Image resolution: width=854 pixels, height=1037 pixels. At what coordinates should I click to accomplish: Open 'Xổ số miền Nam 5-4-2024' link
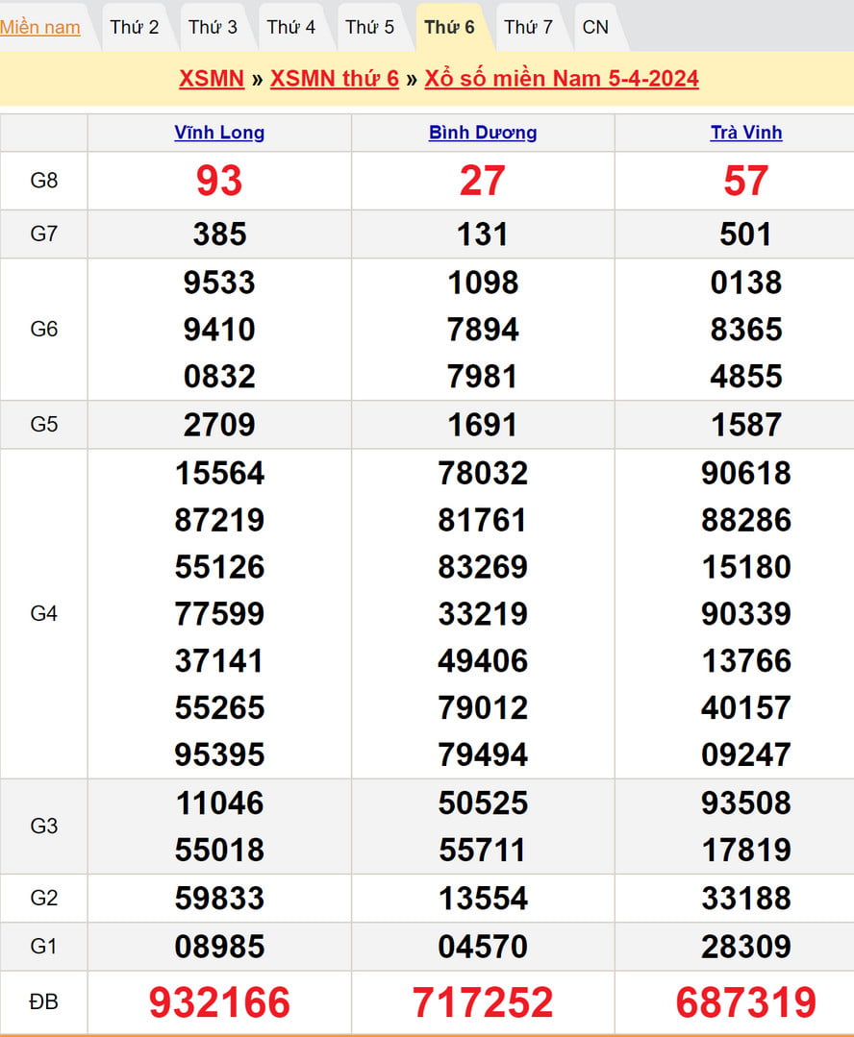coord(561,79)
